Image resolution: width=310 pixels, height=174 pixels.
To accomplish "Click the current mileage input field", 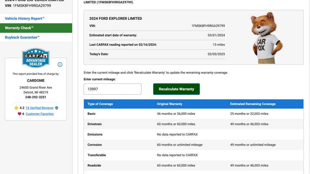I will [112, 89].
